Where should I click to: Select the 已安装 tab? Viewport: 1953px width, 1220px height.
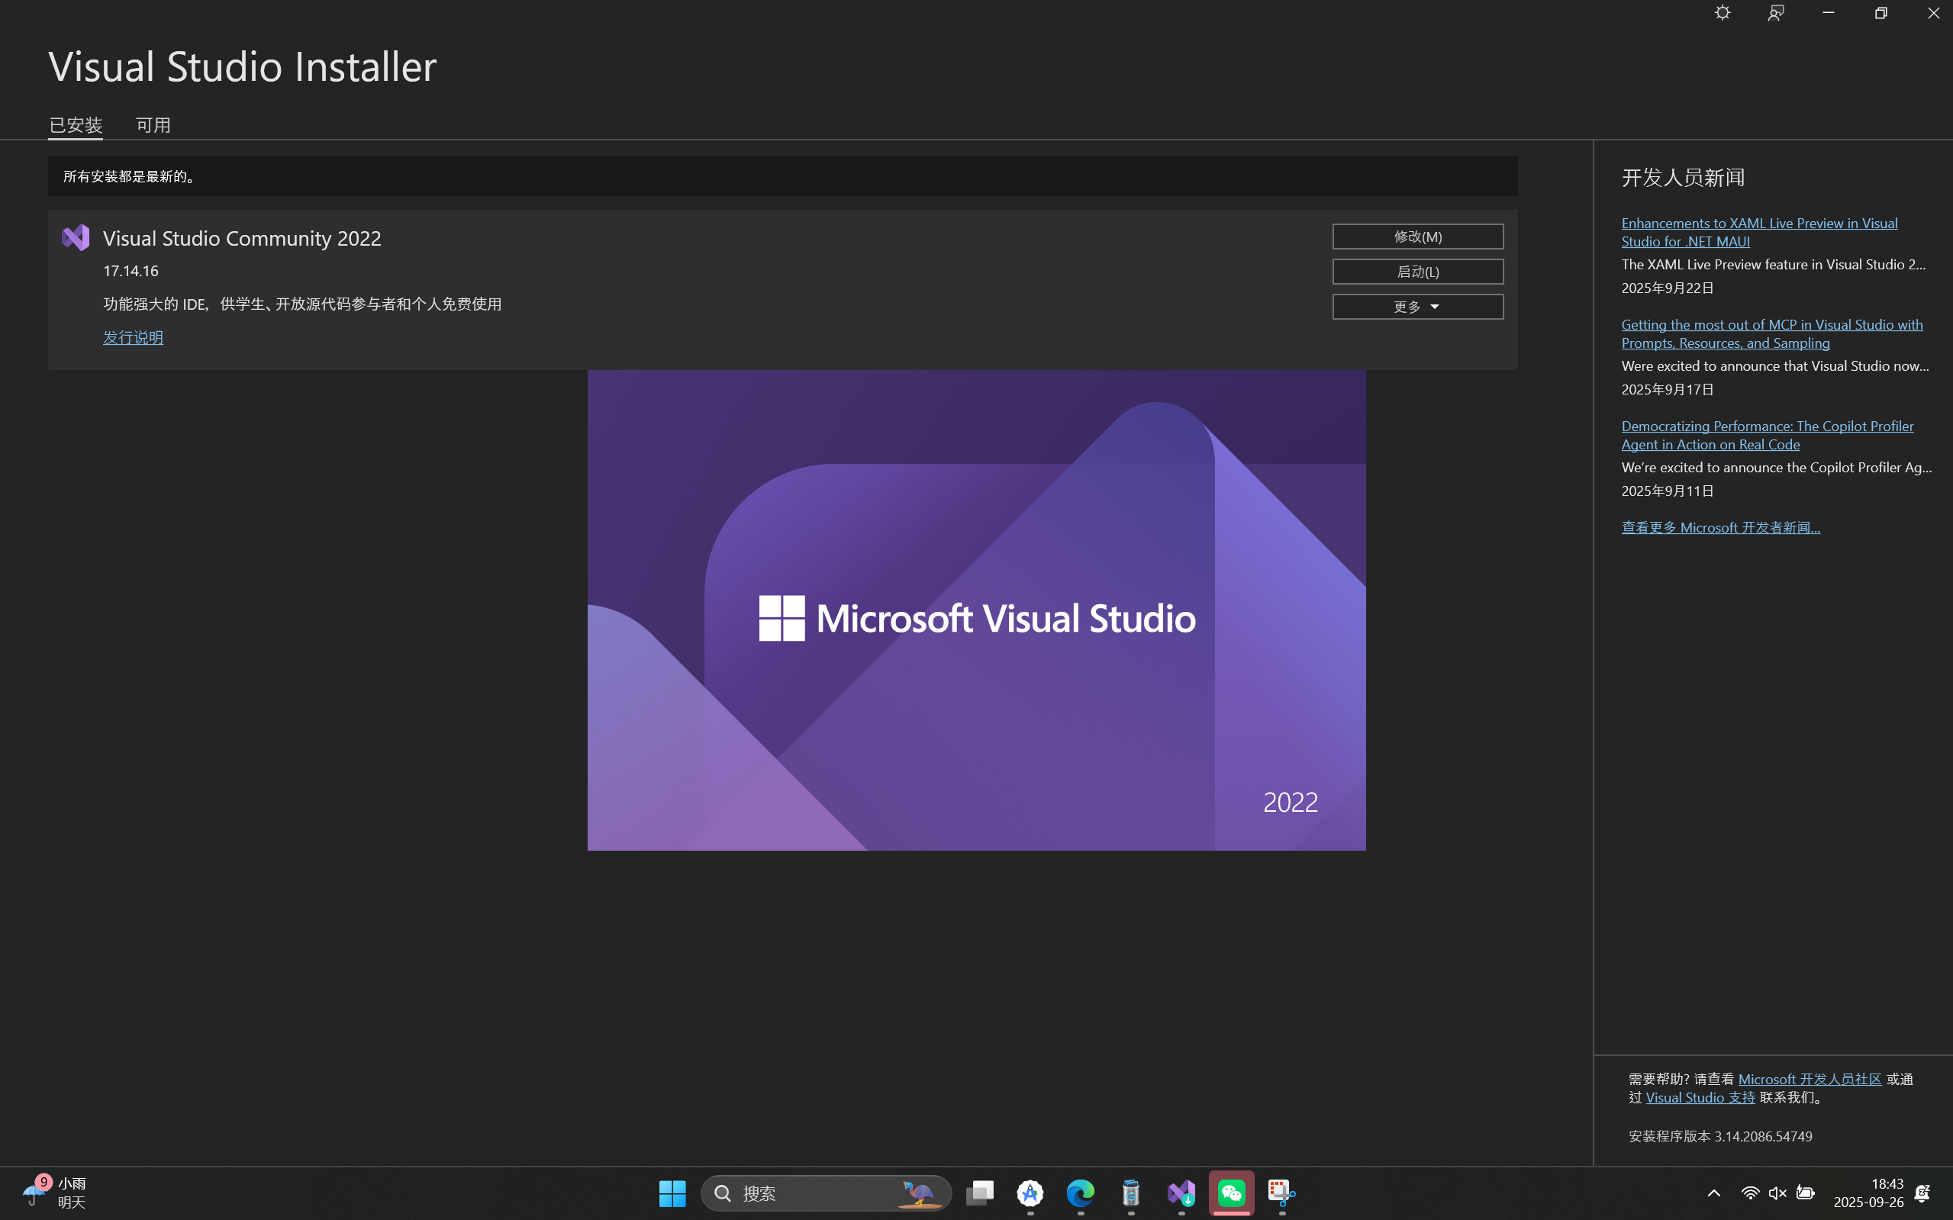(x=76, y=125)
